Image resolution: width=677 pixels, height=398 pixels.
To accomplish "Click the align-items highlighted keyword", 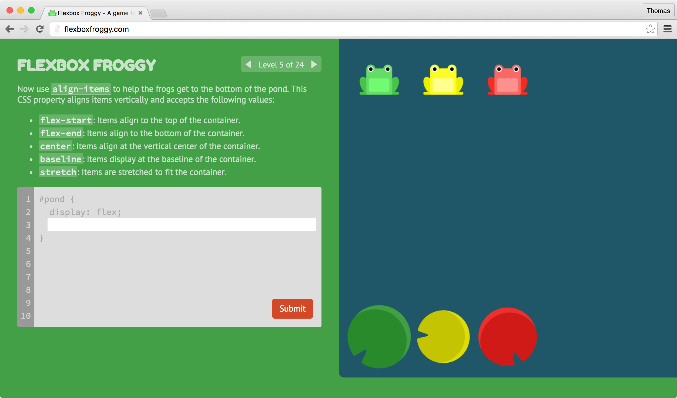I will 81,89.
